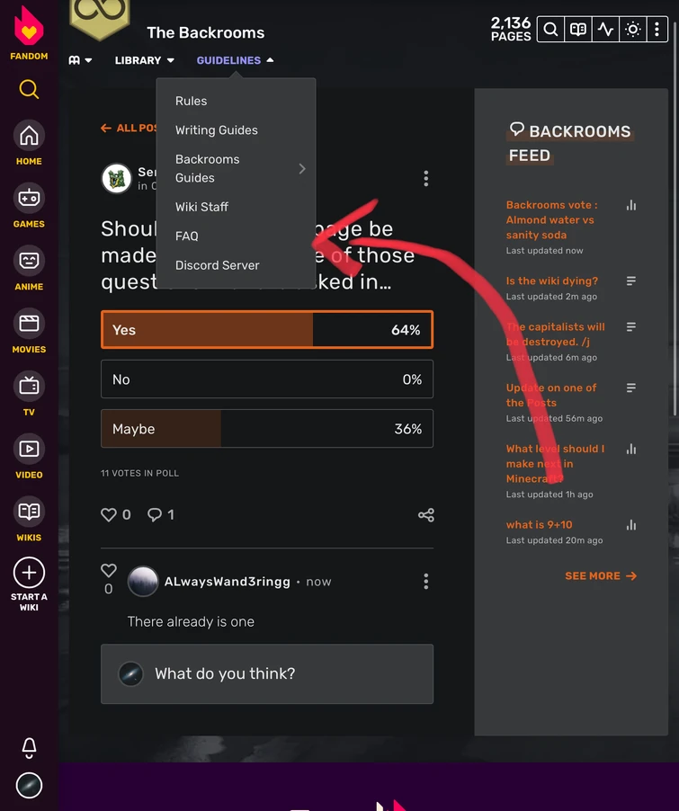The width and height of the screenshot is (679, 811).
Task: Open recent wiki activity icon
Action: coord(605,30)
